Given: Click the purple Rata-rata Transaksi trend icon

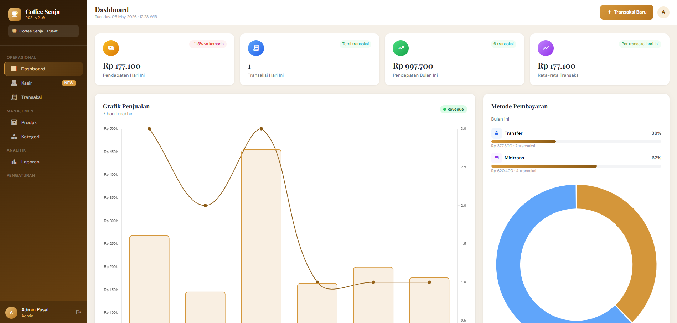Looking at the screenshot, I should (x=546, y=48).
